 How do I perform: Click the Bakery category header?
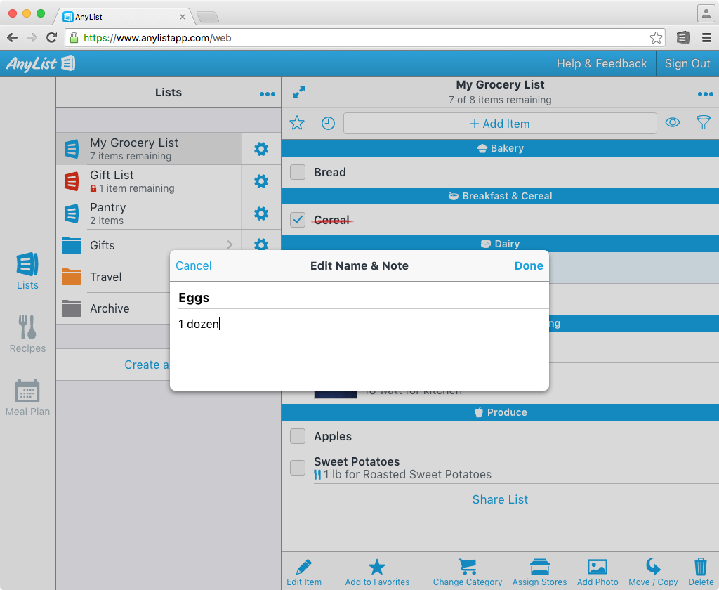click(x=500, y=148)
